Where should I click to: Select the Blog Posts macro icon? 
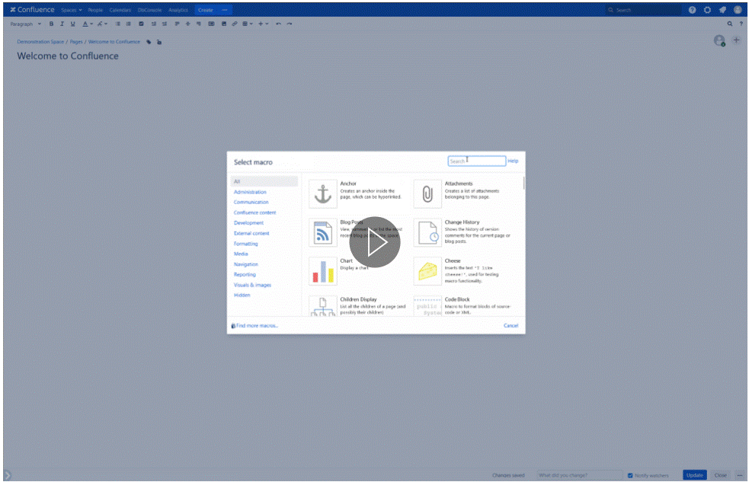pyautogui.click(x=323, y=233)
